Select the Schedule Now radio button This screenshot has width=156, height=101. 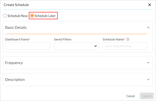coord(5,16)
